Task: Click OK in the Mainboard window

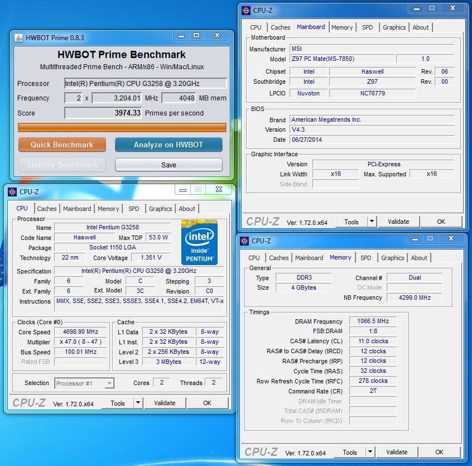Action: 441,222
